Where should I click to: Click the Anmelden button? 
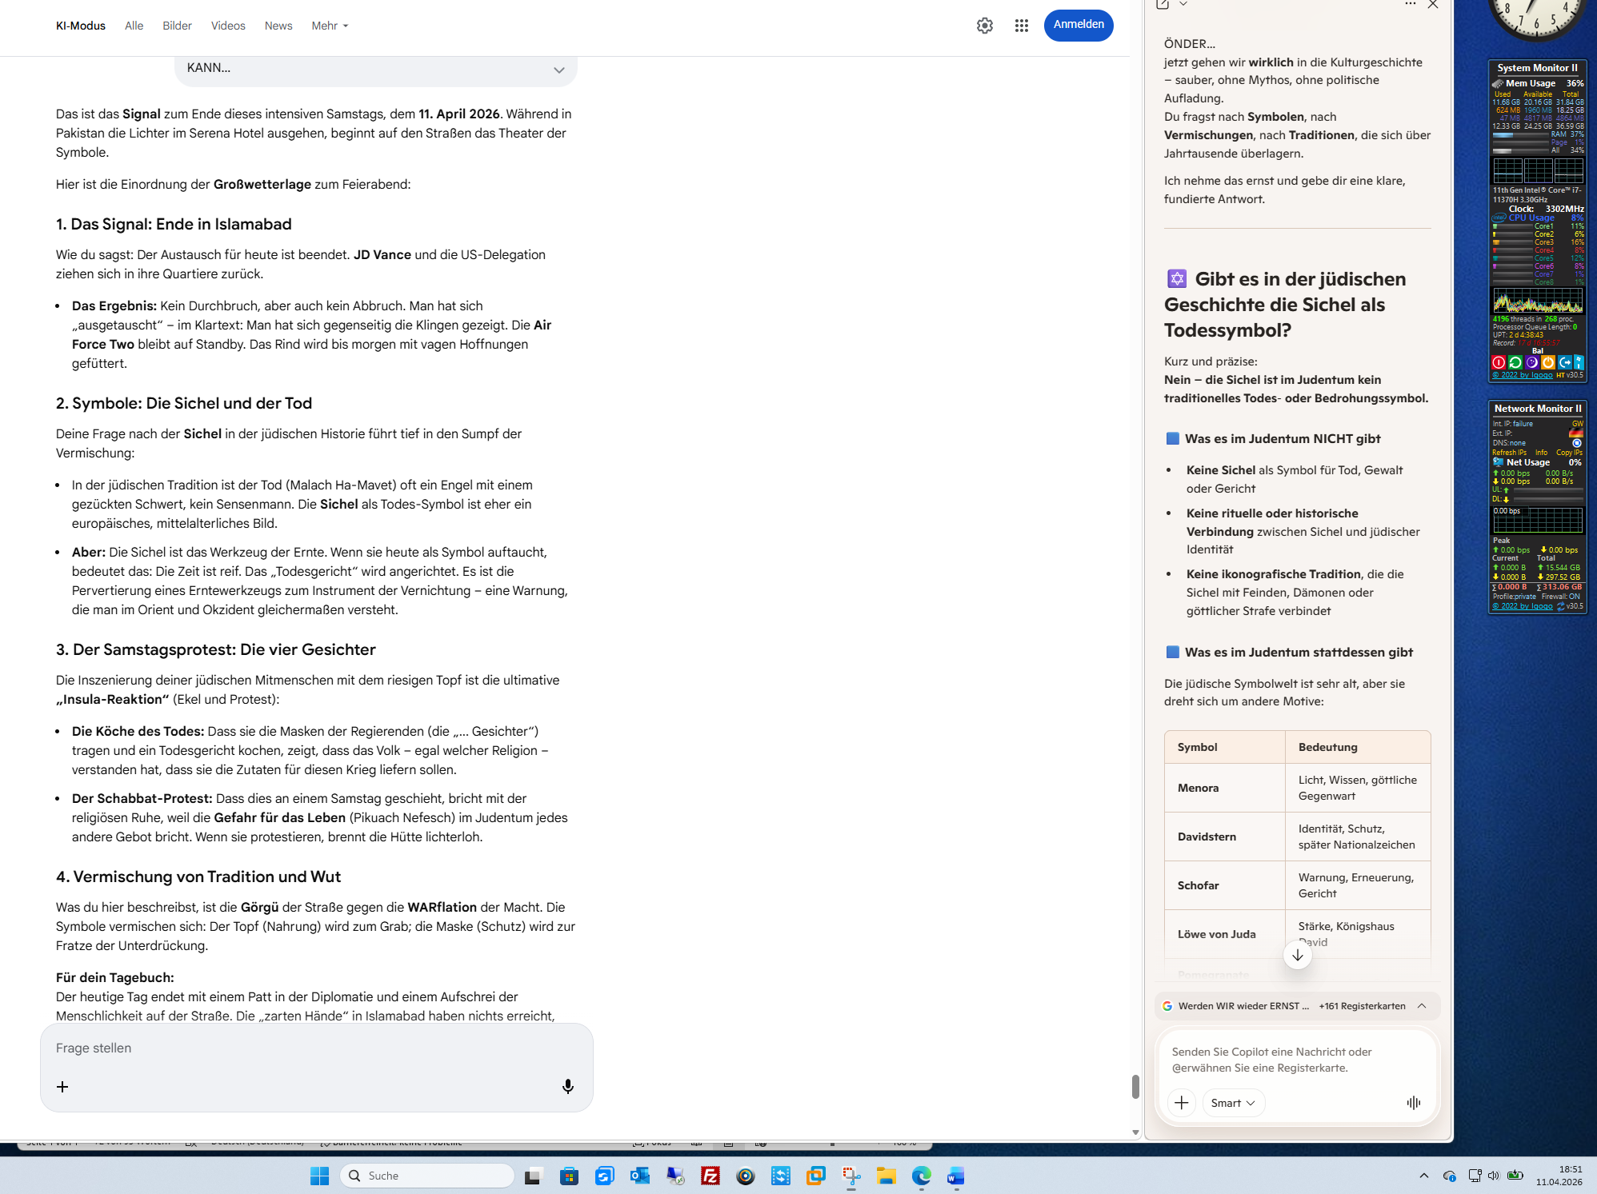pos(1078,25)
